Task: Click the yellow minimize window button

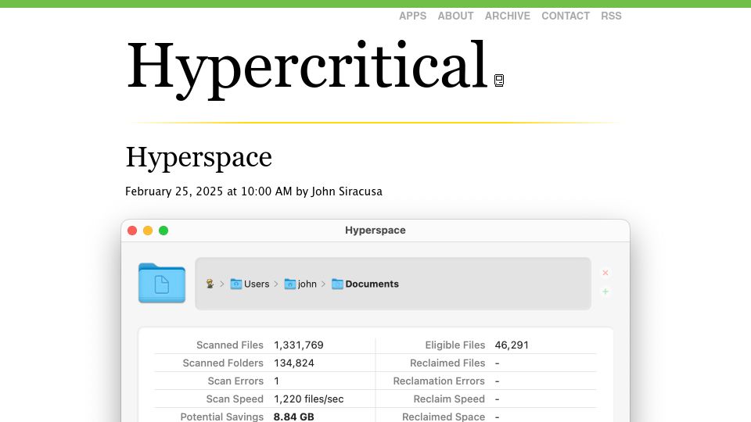Action: 148,231
